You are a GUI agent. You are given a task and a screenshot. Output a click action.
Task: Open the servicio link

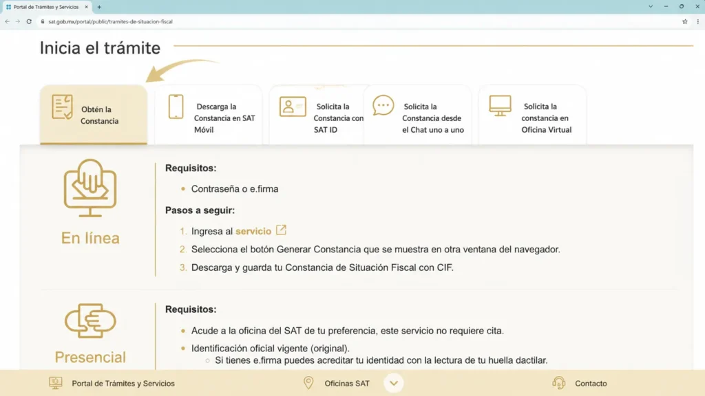click(253, 231)
